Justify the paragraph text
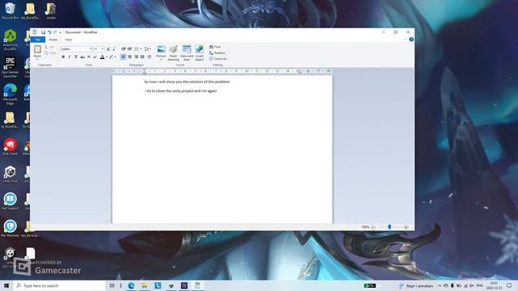The width and height of the screenshot is (518, 291). tap(142, 57)
